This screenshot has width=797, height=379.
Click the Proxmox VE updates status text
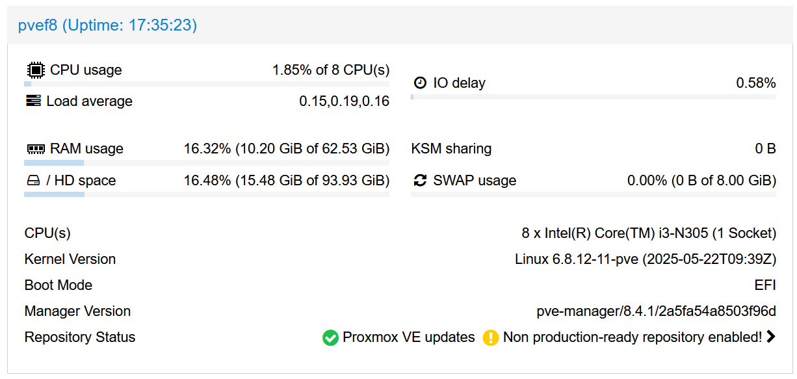408,337
